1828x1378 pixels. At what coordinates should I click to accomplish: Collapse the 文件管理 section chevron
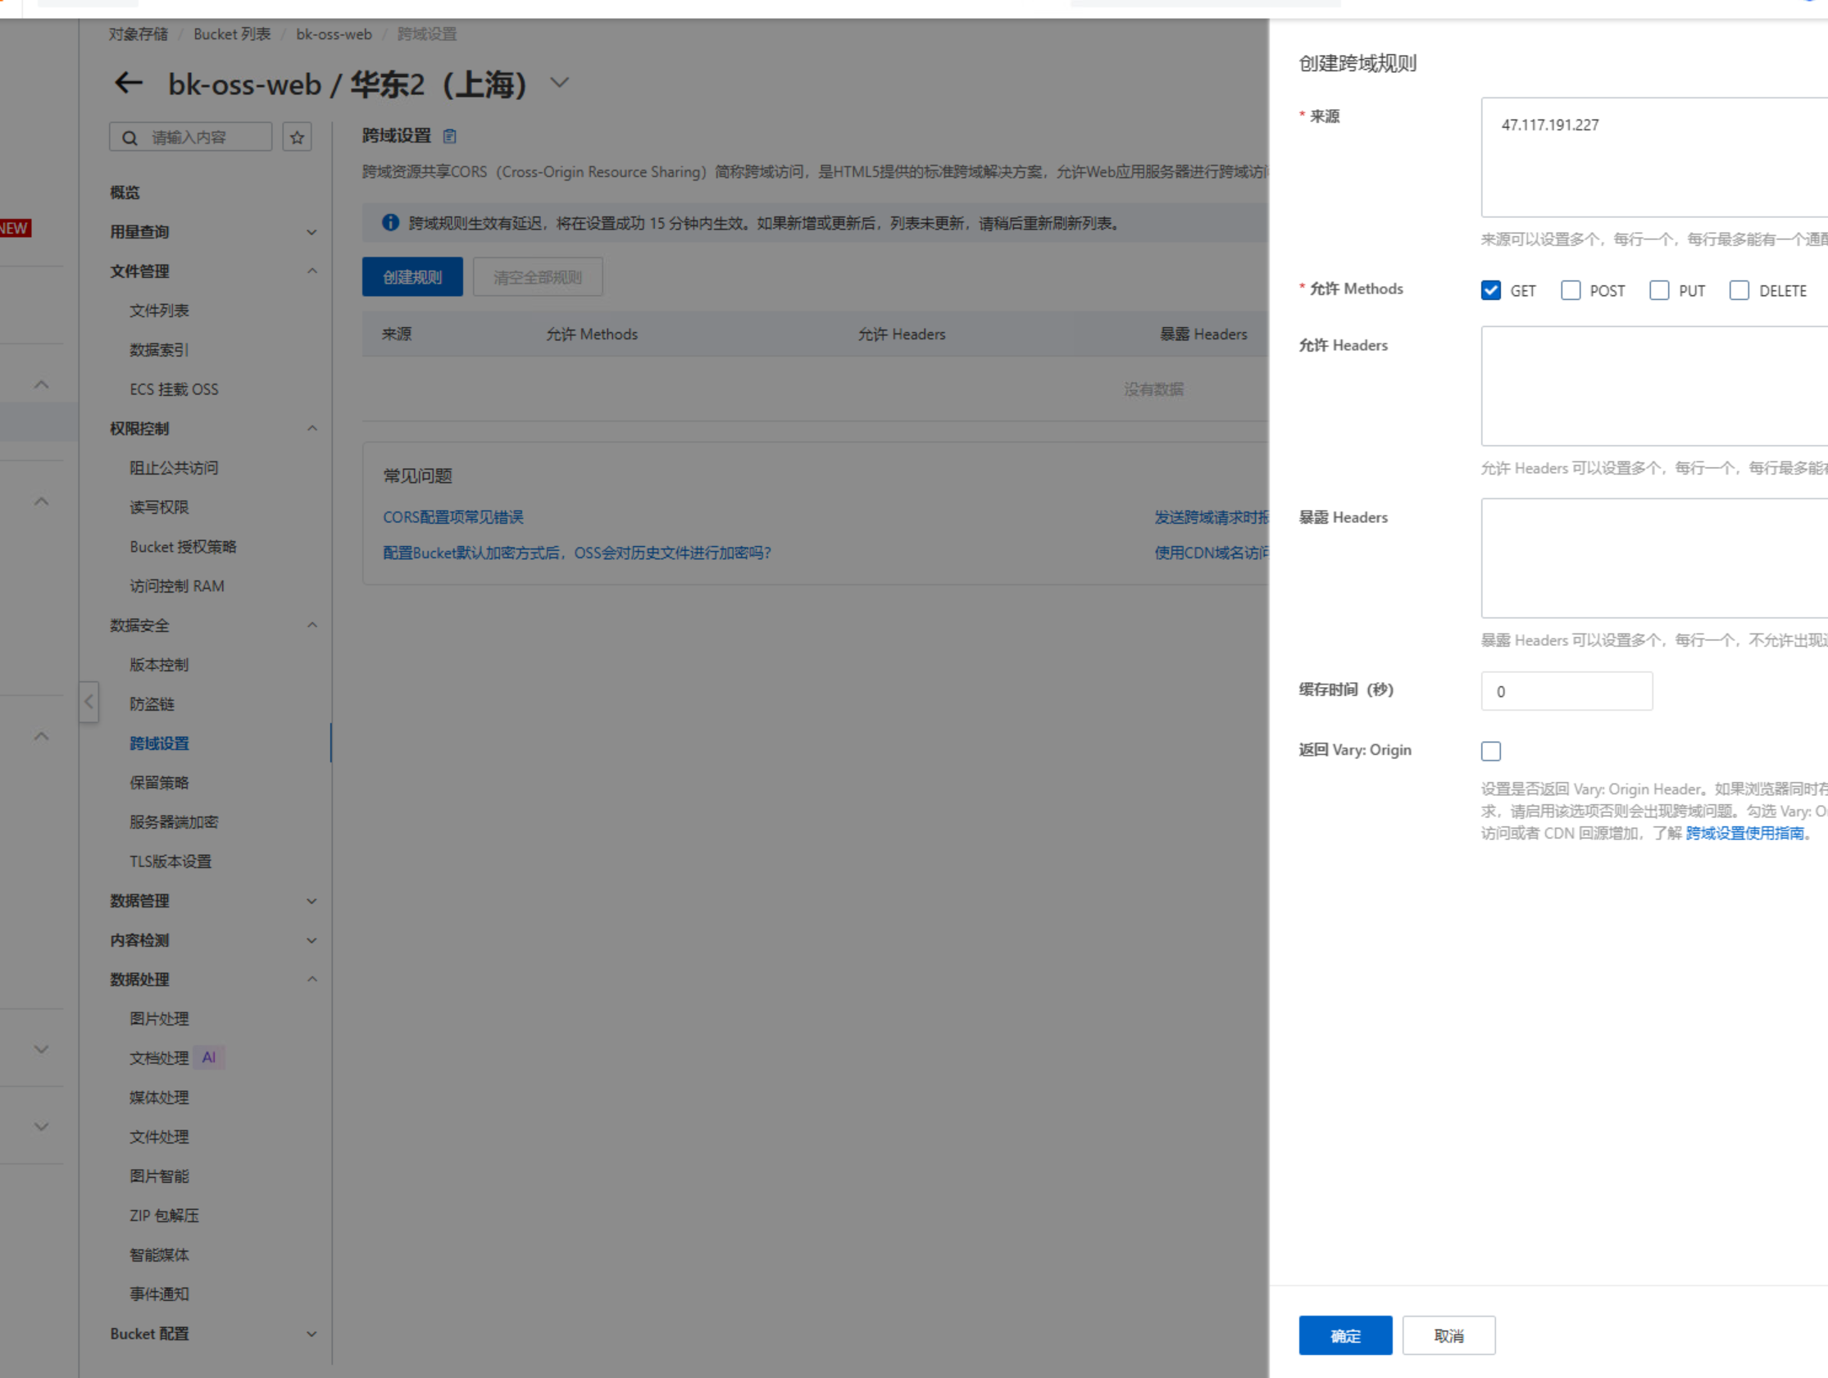pyautogui.click(x=311, y=271)
